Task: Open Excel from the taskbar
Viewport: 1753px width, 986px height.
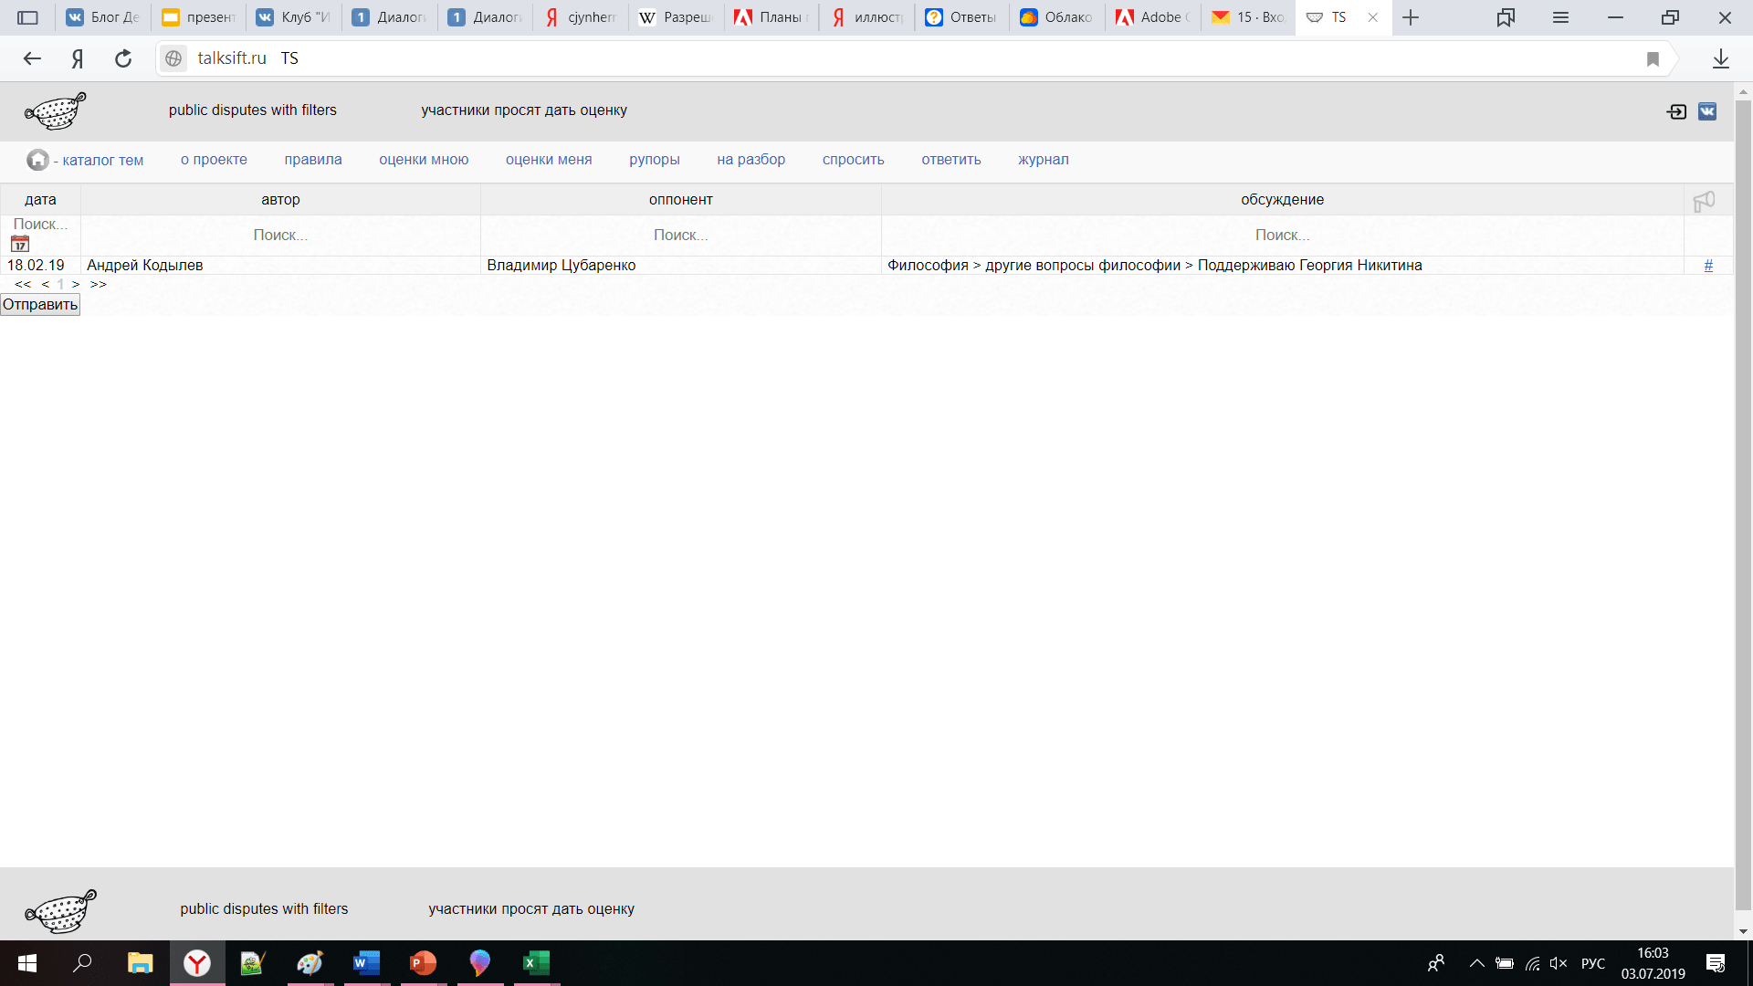Action: tap(536, 963)
